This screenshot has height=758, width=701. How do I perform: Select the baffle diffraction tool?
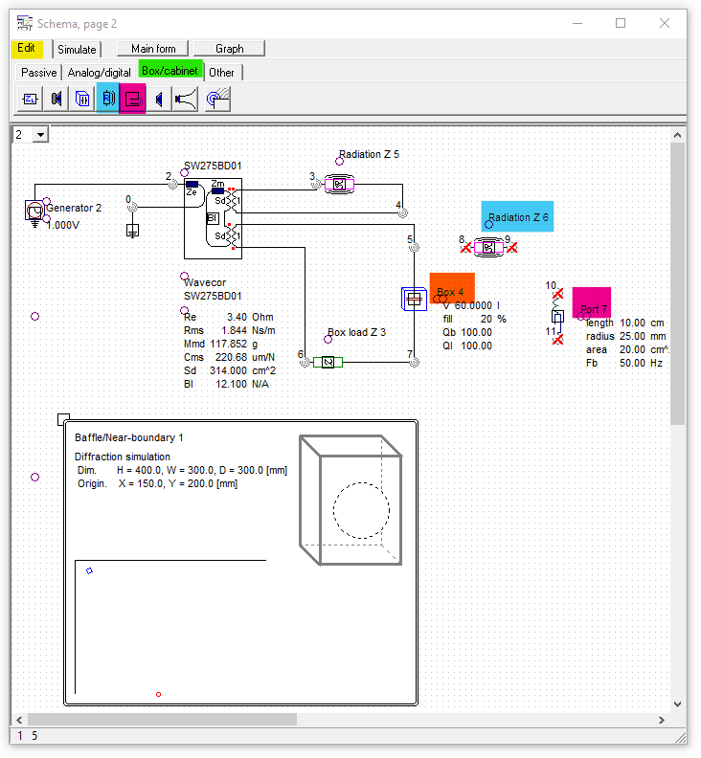[x=217, y=98]
